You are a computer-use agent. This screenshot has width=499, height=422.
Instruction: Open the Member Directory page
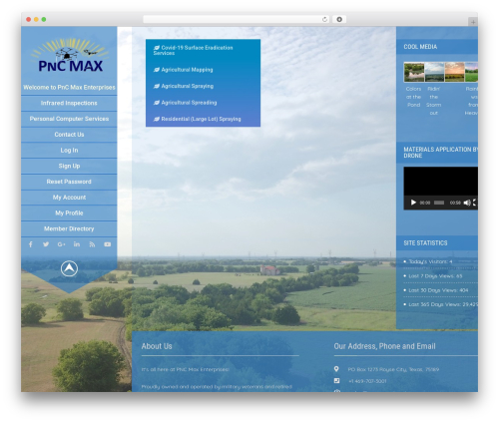[x=69, y=228]
